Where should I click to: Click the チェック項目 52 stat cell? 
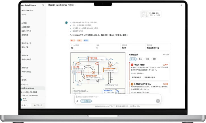[82, 47]
